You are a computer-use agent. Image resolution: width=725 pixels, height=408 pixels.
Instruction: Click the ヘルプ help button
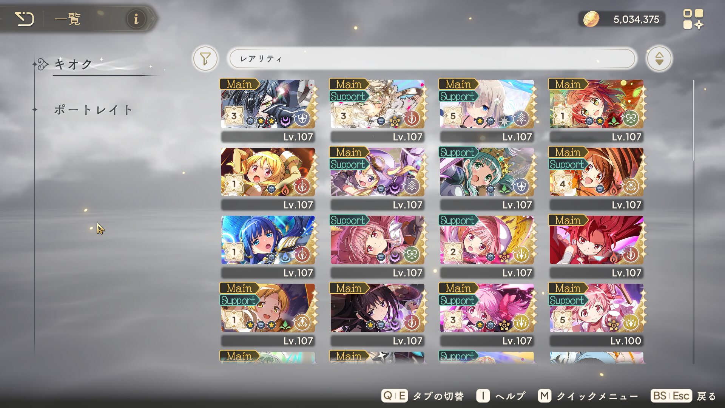point(501,396)
